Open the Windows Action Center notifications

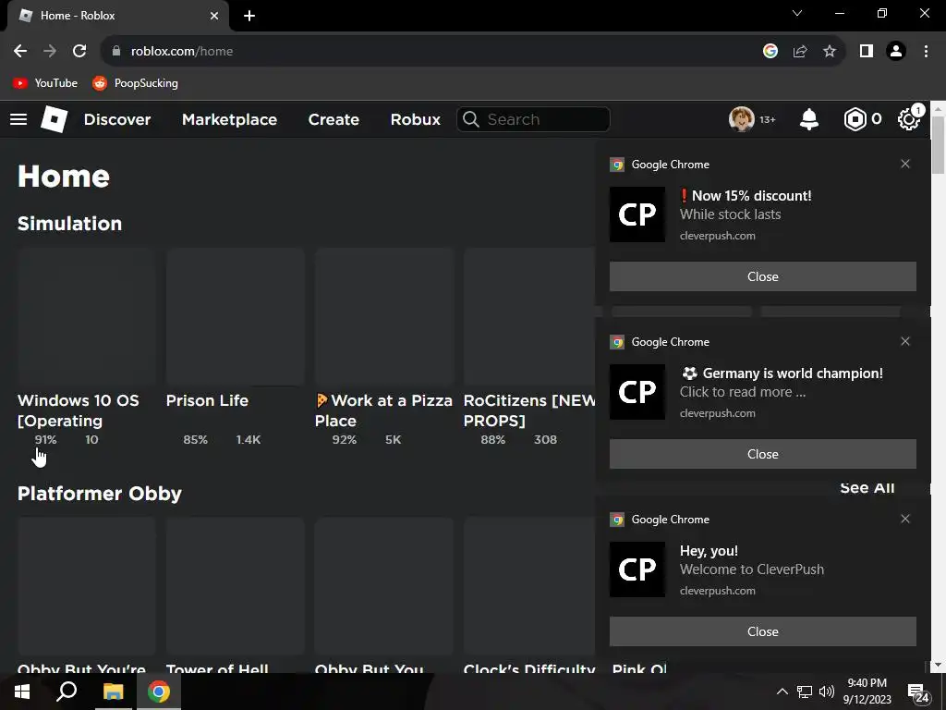click(x=918, y=693)
